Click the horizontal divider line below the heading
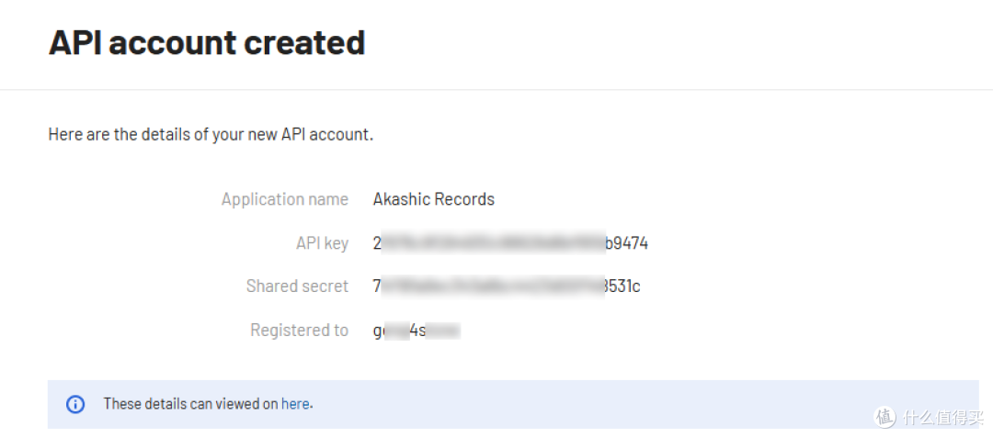 pos(496,90)
